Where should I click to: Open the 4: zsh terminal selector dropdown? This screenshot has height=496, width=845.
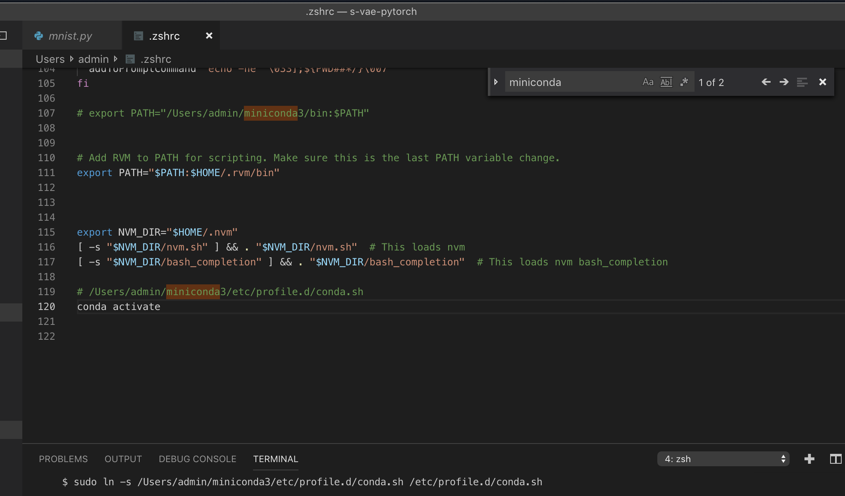point(723,459)
